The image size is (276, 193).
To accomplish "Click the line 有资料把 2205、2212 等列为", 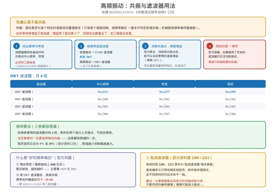I will click(180, 164).
